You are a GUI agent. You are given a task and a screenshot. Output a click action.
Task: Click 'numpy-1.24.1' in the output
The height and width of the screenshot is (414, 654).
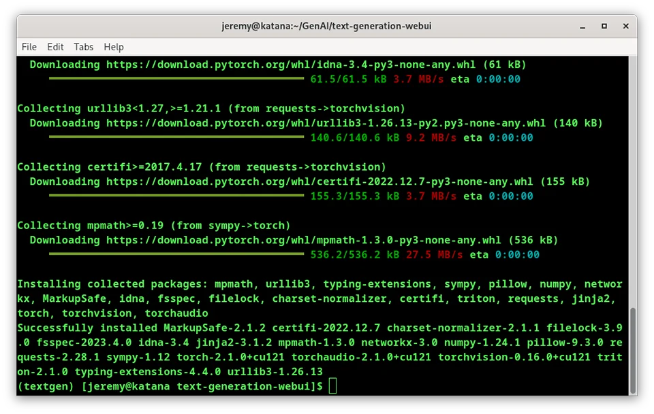coord(482,343)
